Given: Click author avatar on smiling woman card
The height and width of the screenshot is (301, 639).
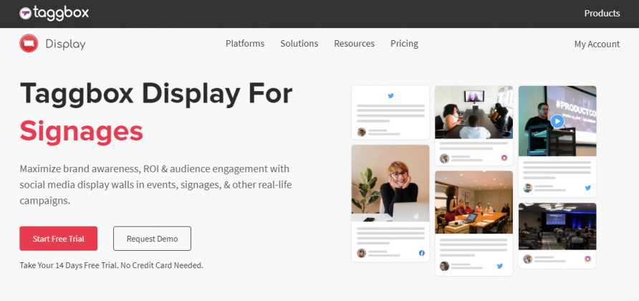Looking at the screenshot, I should (362, 253).
